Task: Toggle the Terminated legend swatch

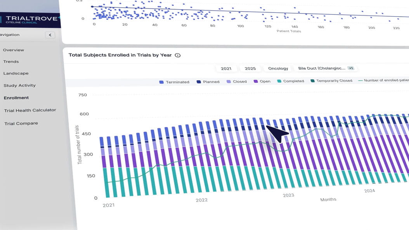Action: tap(161, 82)
